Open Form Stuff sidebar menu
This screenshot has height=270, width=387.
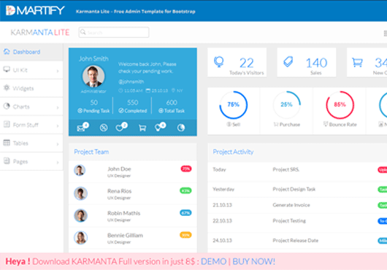click(31, 125)
